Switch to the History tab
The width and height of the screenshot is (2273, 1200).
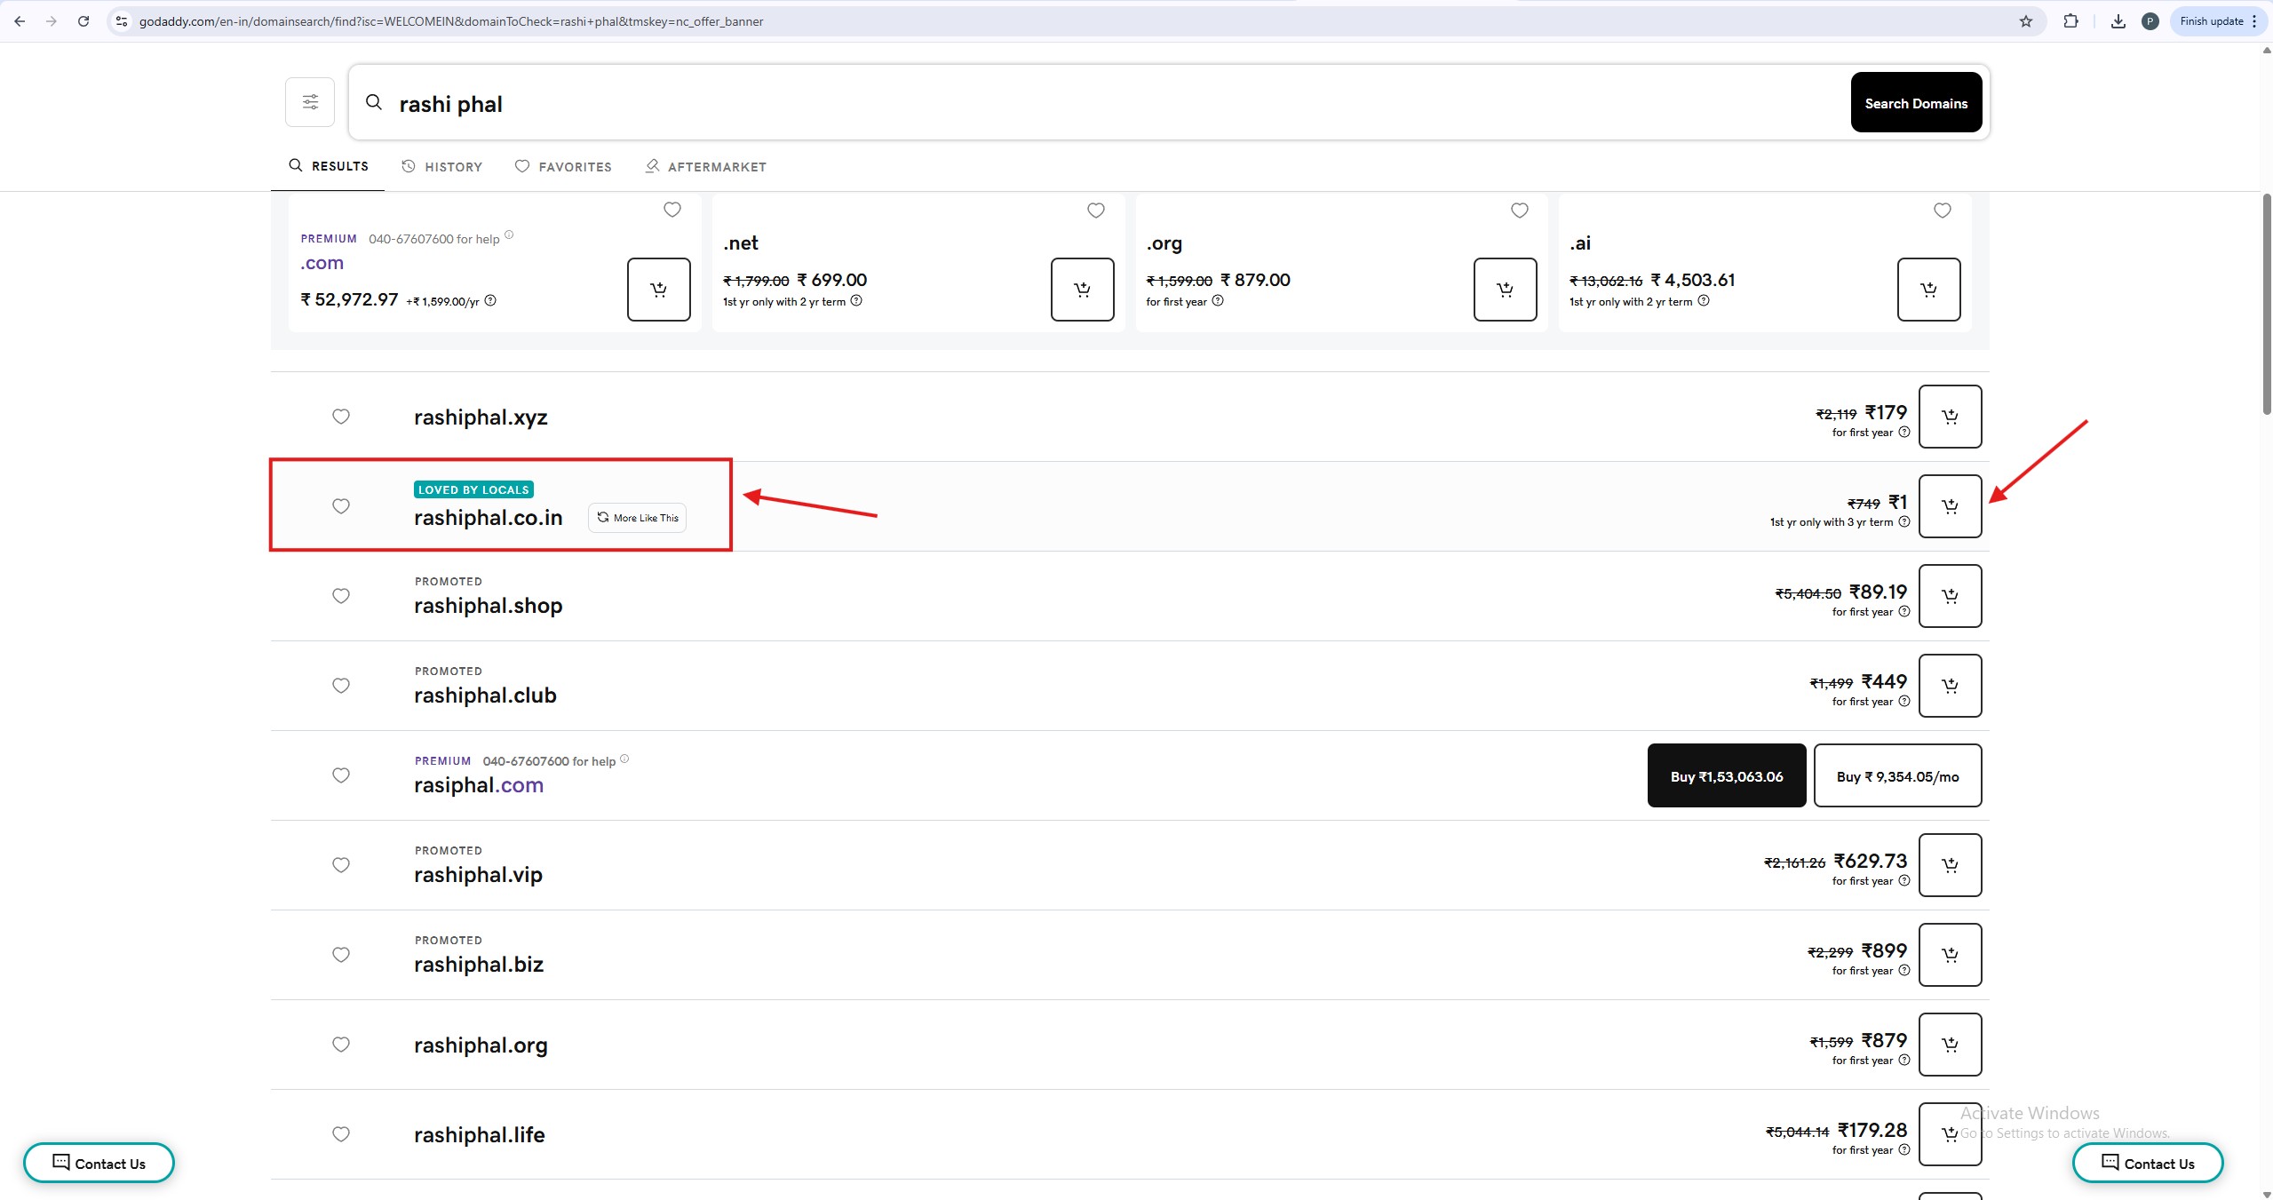[442, 167]
